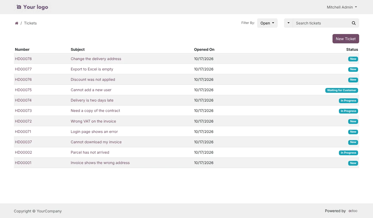
Task: Open 'Wrong VAT on the invoice' subject
Action: (x=94, y=121)
